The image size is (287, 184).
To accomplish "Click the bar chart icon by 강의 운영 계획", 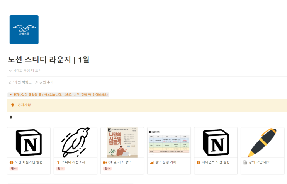I will click(152, 162).
